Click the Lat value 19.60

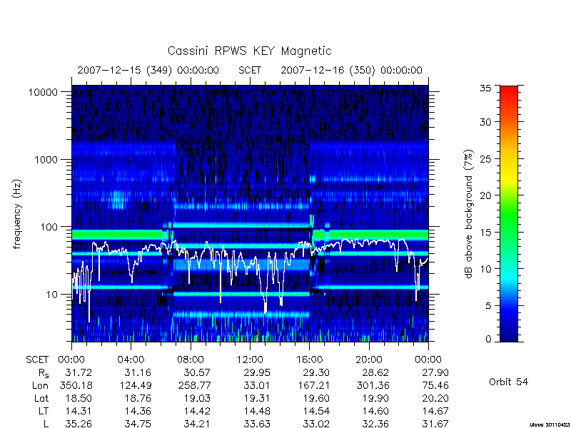coord(316,398)
